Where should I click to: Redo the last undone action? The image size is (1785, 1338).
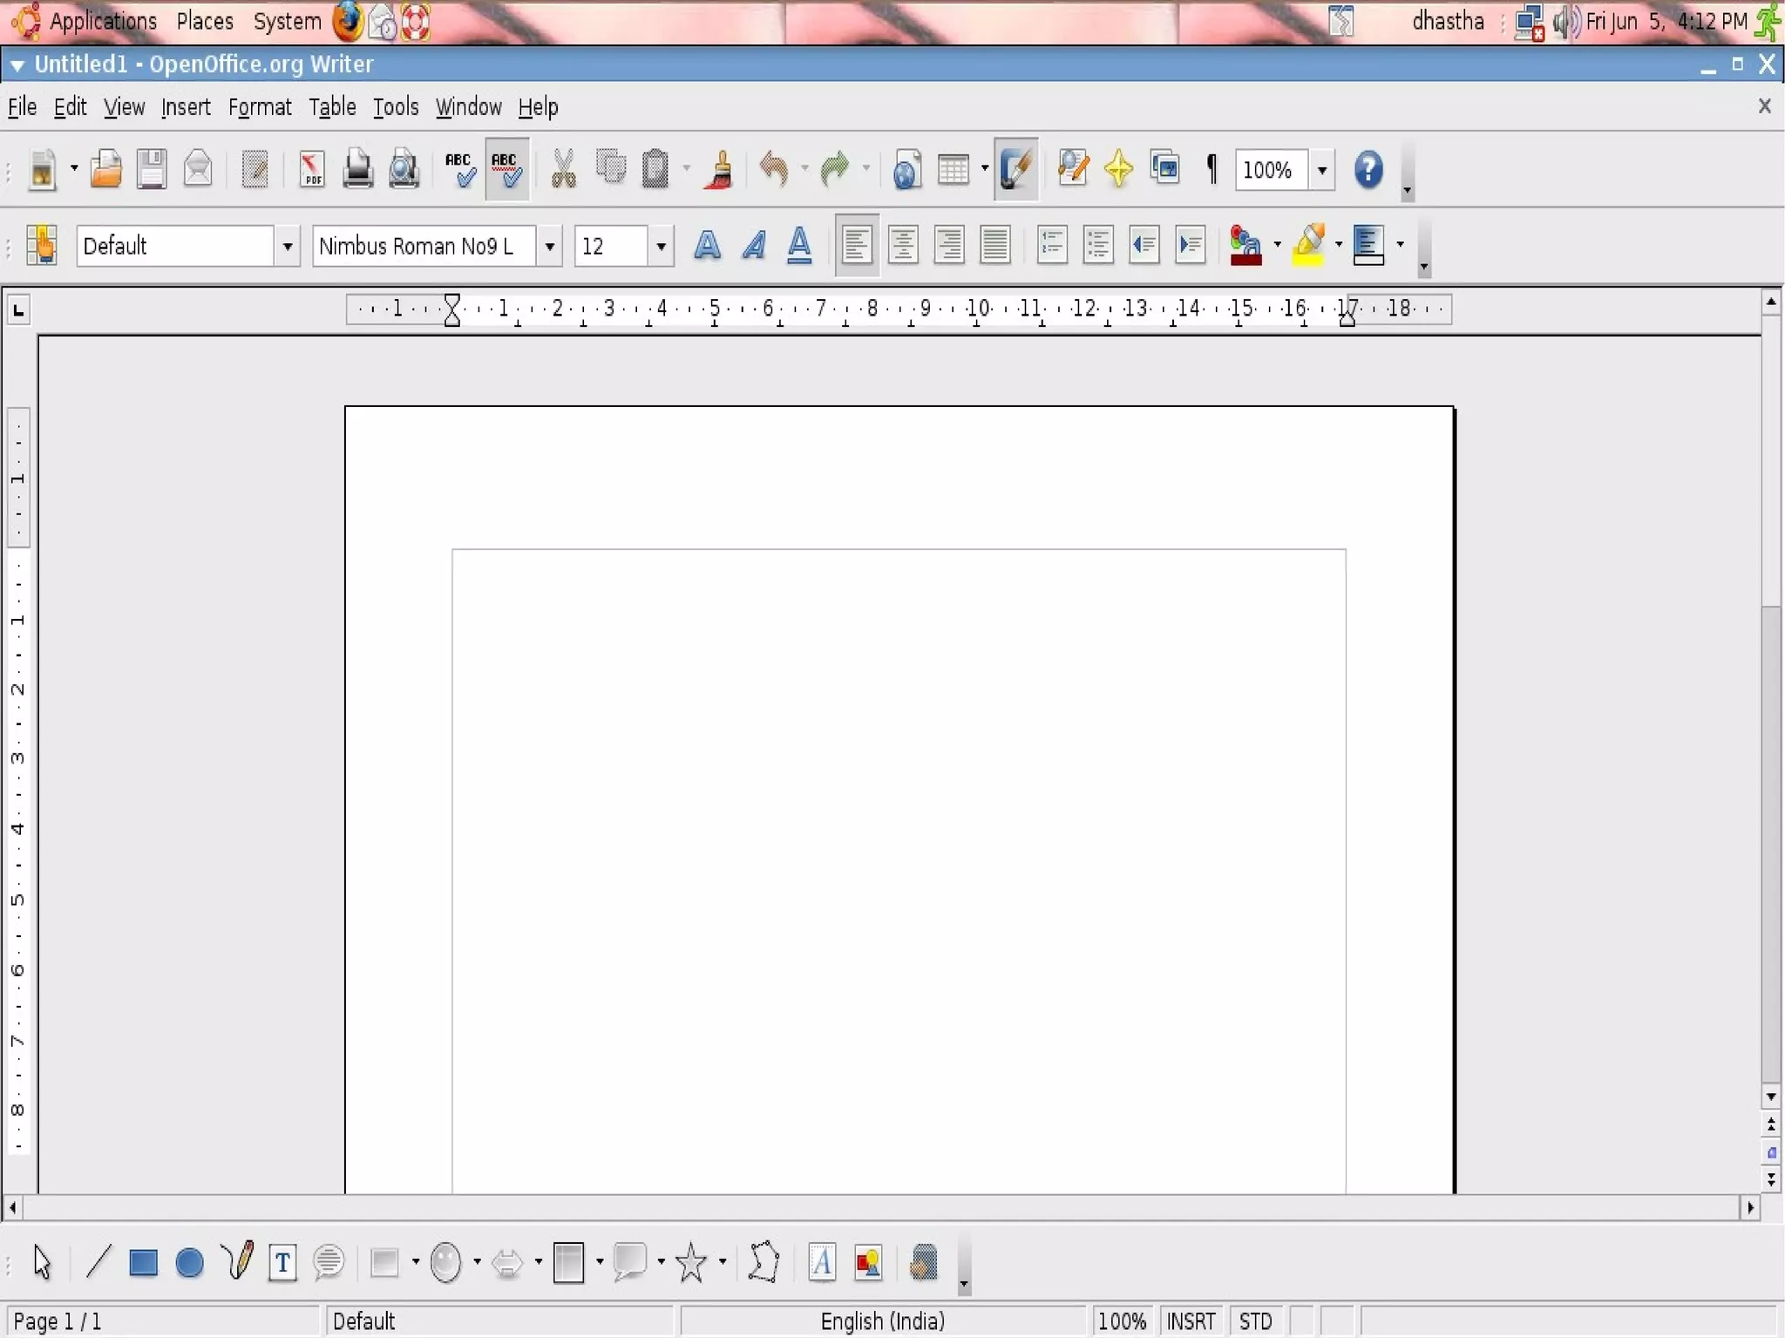[x=835, y=169]
